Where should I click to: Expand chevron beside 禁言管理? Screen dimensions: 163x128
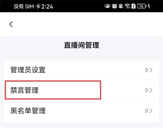pyautogui.click(x=151, y=90)
